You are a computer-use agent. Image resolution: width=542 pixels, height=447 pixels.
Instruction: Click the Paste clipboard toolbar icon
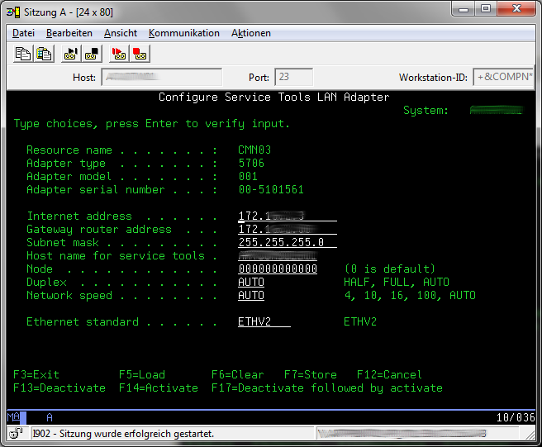[x=44, y=54]
